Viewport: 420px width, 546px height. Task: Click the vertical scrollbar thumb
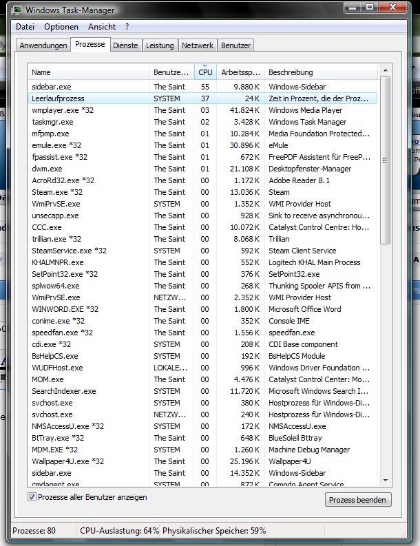coord(385,160)
